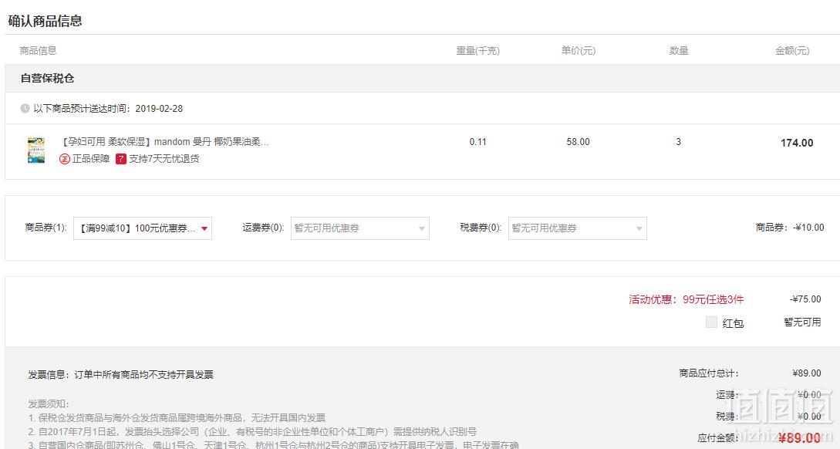Click the red 7-day return badge icon
This screenshot has width=840, height=449.
(121, 159)
